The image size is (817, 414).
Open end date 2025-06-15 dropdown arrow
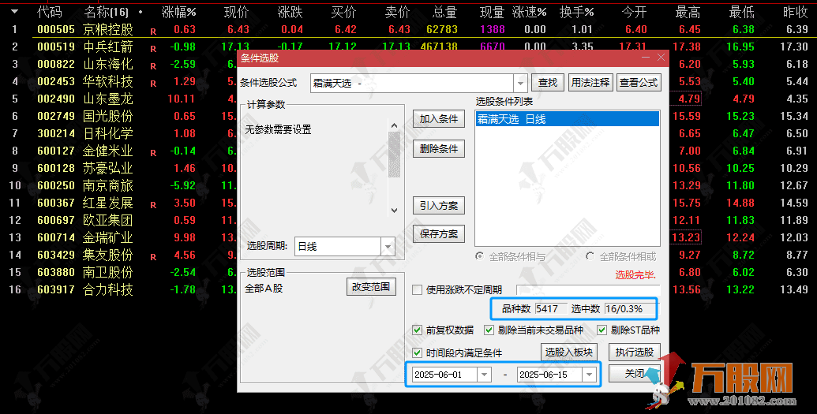point(589,375)
